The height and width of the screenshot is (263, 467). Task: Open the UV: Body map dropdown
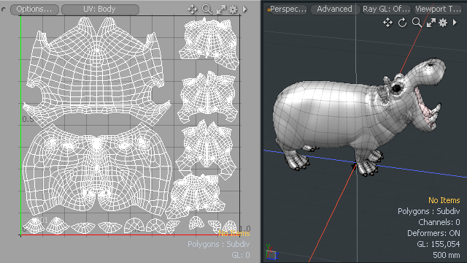tap(100, 9)
